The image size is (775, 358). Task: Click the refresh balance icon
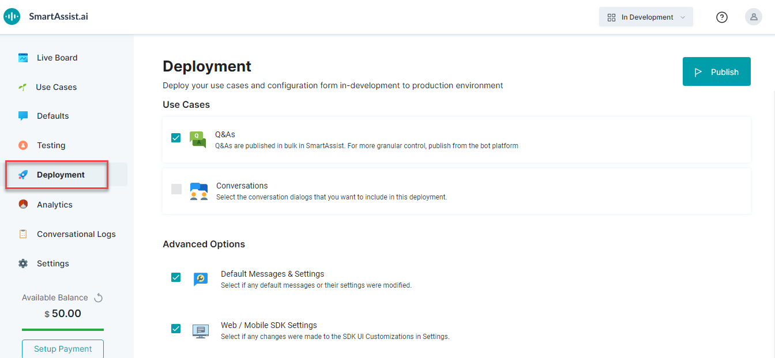point(99,297)
